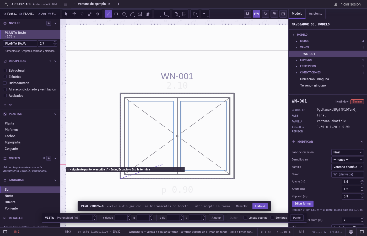Check the Sombras option

[272, 218]
